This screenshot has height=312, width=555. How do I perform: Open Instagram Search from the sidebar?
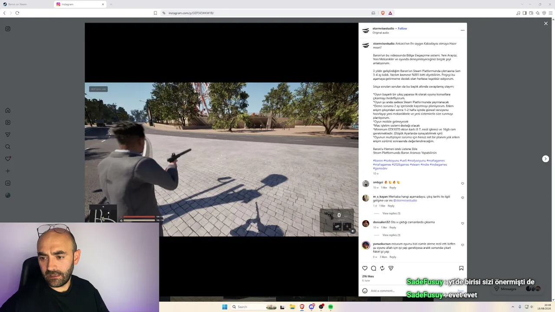click(x=8, y=146)
